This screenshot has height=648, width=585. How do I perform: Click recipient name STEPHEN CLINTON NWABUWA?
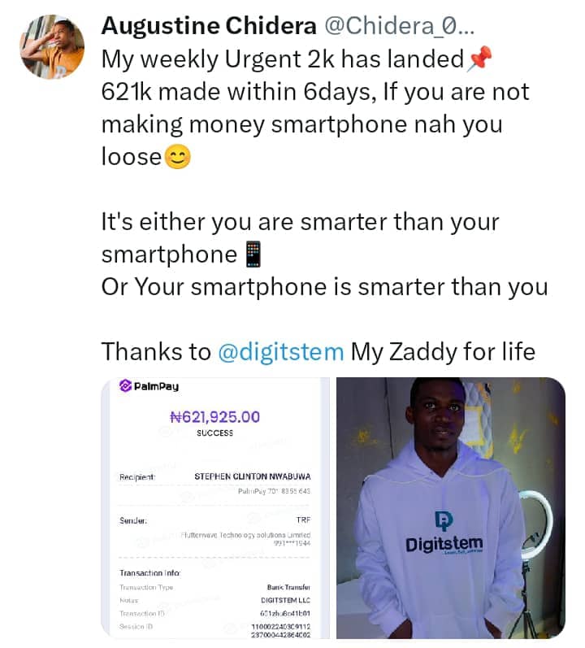(253, 476)
